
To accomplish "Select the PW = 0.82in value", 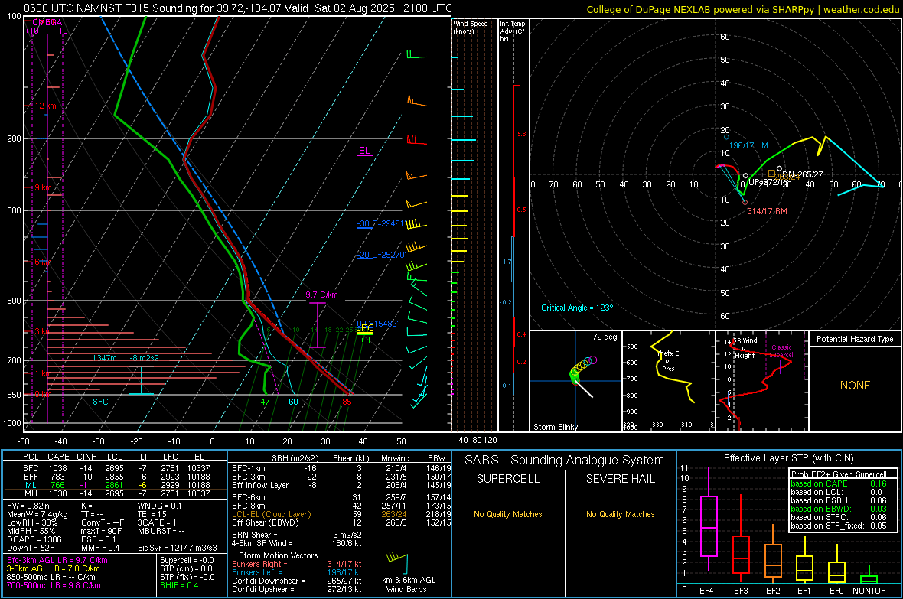I will click(28, 506).
